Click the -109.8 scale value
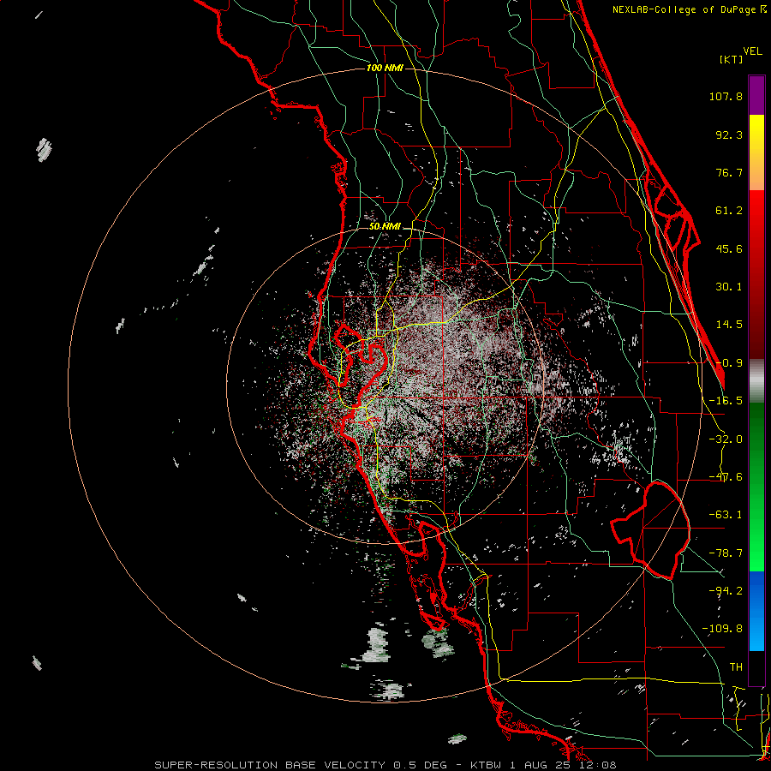771x771 pixels. [x=722, y=629]
